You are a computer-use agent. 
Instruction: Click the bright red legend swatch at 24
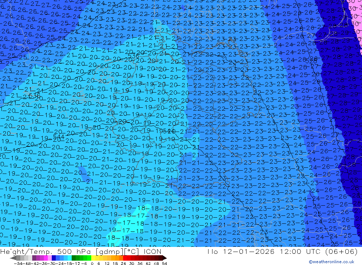(x=125, y=258)
